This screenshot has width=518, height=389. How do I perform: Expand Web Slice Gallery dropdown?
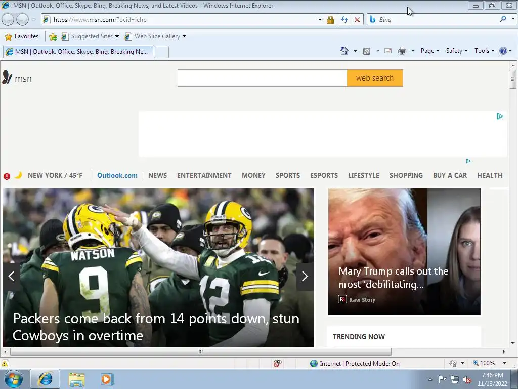click(184, 36)
